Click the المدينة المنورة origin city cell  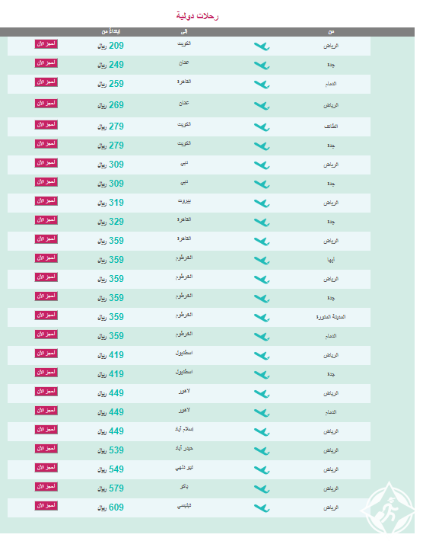coord(331,317)
